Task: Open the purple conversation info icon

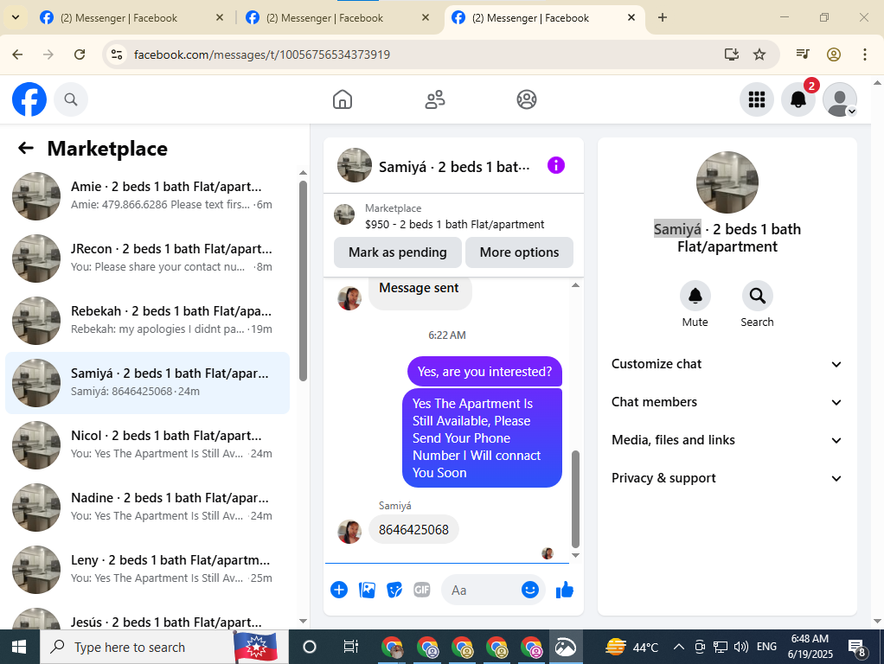Action: click(556, 166)
